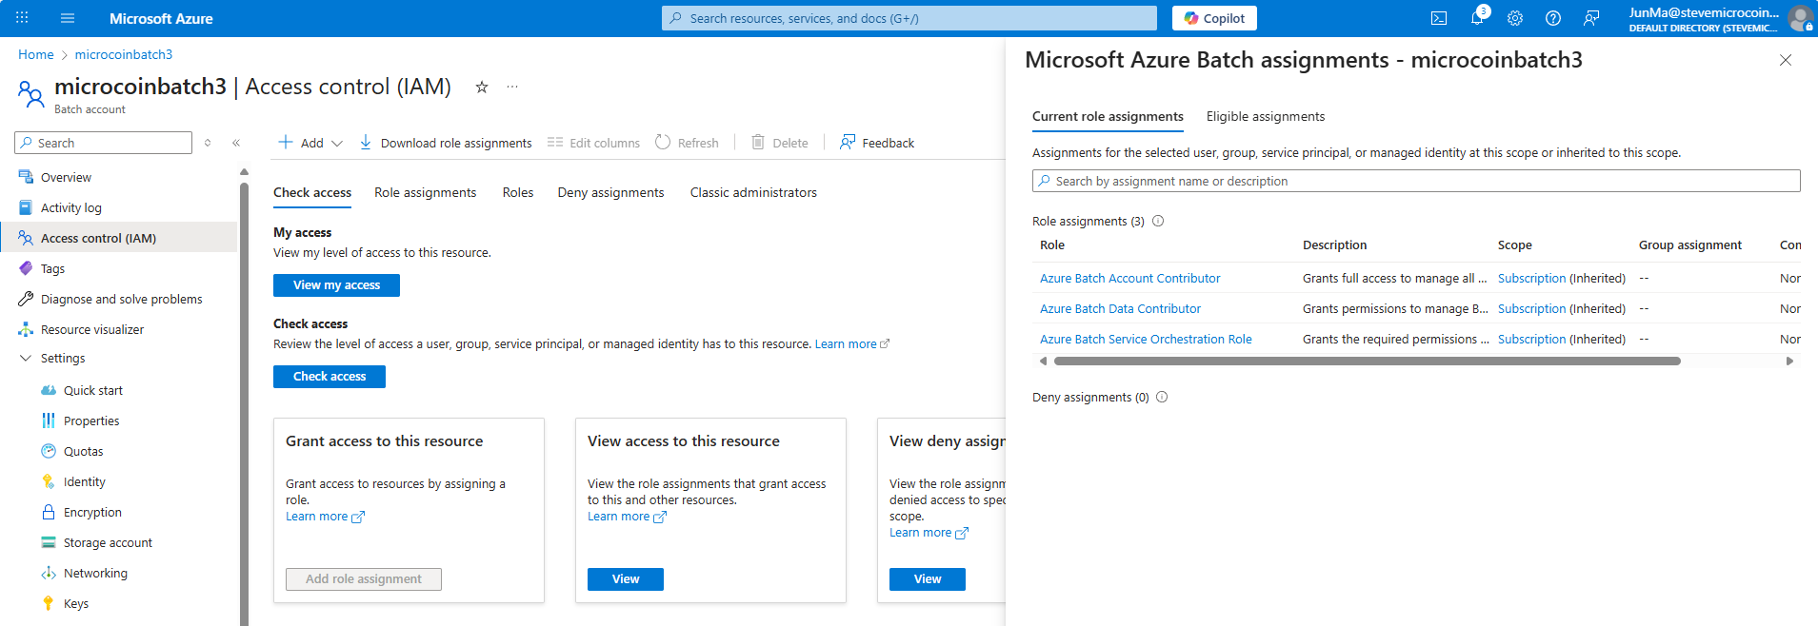
Task: Collapse the left navigation menu
Action: 236,143
